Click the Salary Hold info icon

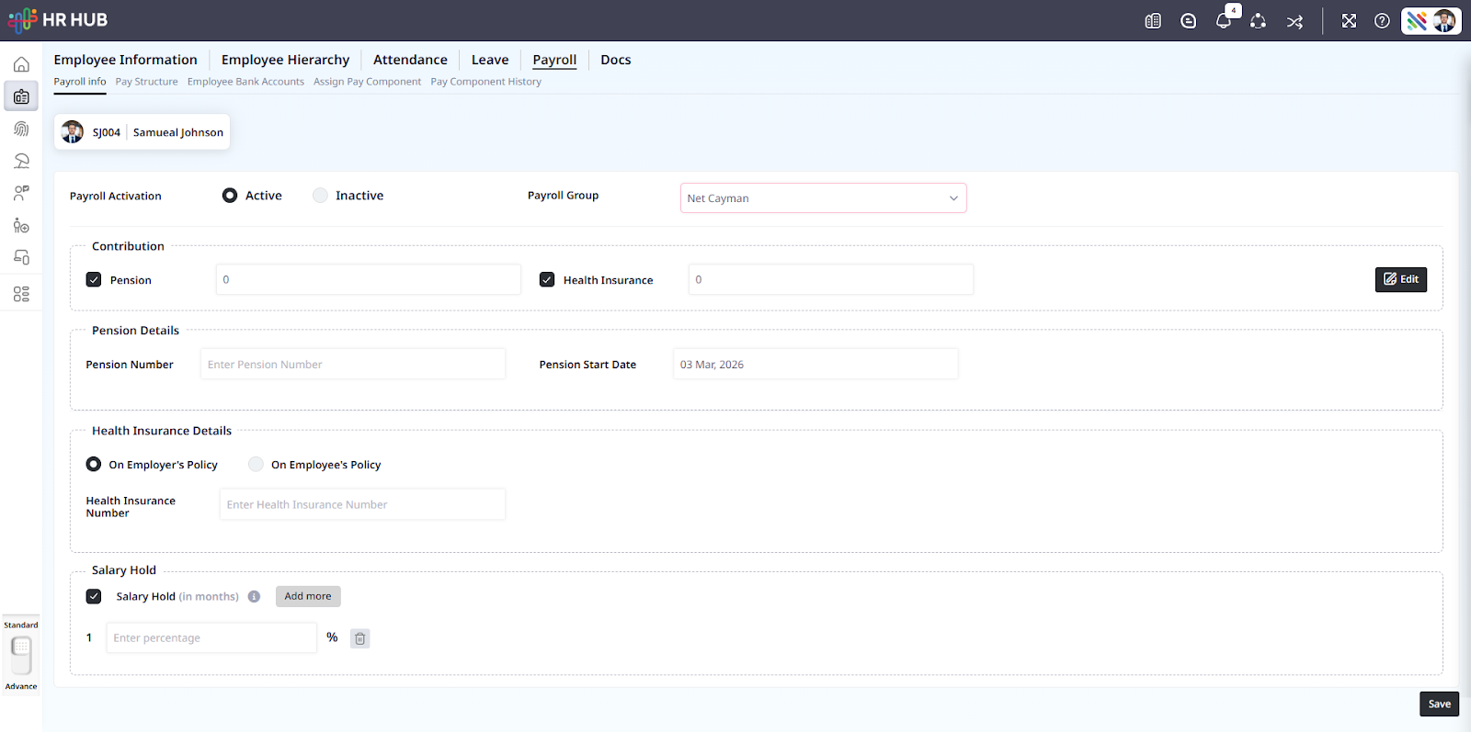[254, 597]
